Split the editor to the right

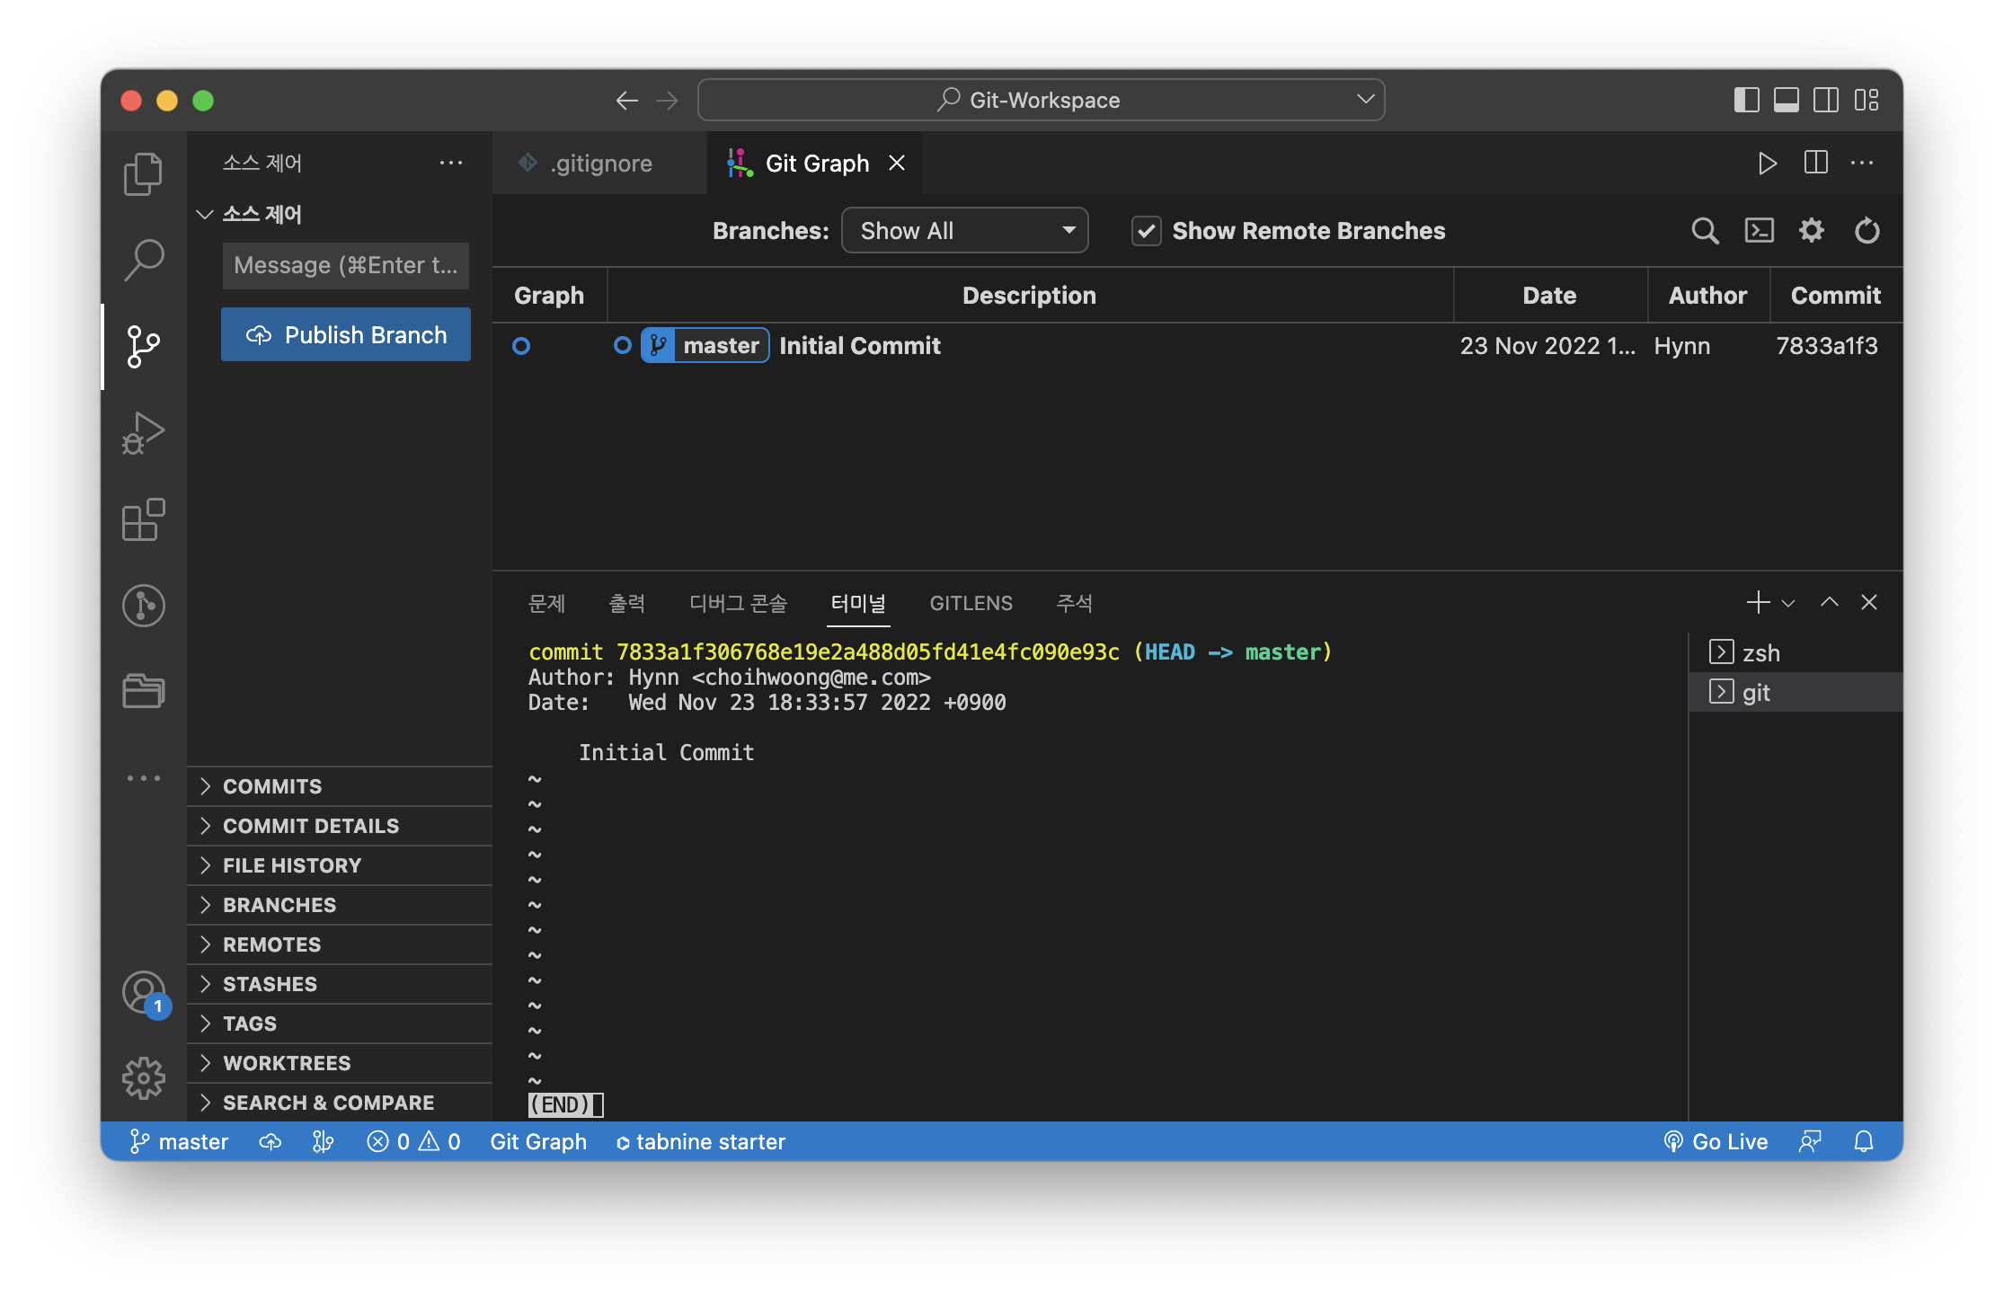coord(1815,163)
